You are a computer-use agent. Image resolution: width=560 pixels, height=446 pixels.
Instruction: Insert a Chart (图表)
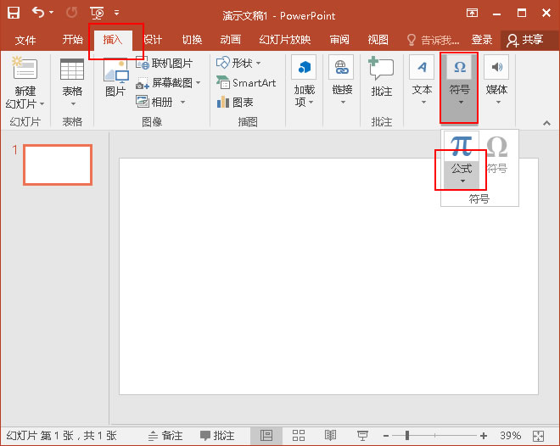coord(238,102)
